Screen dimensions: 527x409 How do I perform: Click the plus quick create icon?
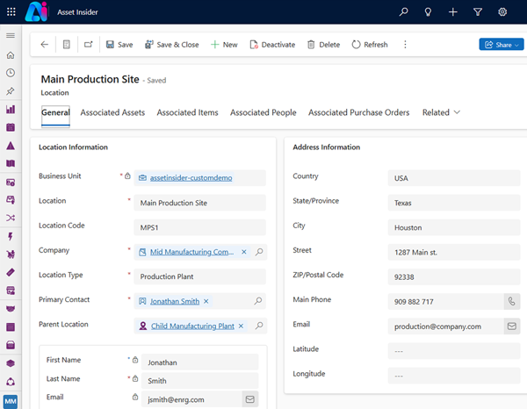click(452, 12)
